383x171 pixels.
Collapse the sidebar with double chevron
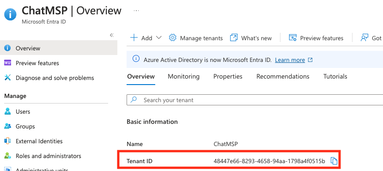[112, 35]
